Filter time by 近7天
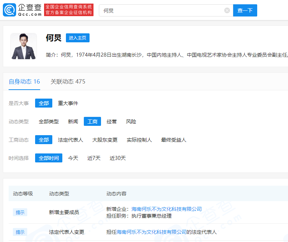This screenshot has width=288, height=242. (94, 158)
